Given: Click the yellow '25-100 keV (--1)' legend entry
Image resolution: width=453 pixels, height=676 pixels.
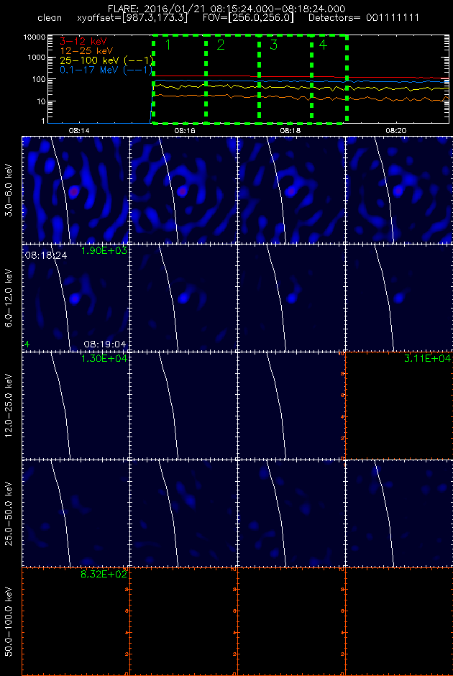Looking at the screenshot, I should [106, 60].
